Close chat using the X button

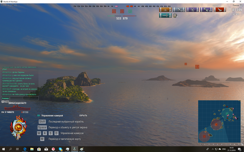click(3, 102)
